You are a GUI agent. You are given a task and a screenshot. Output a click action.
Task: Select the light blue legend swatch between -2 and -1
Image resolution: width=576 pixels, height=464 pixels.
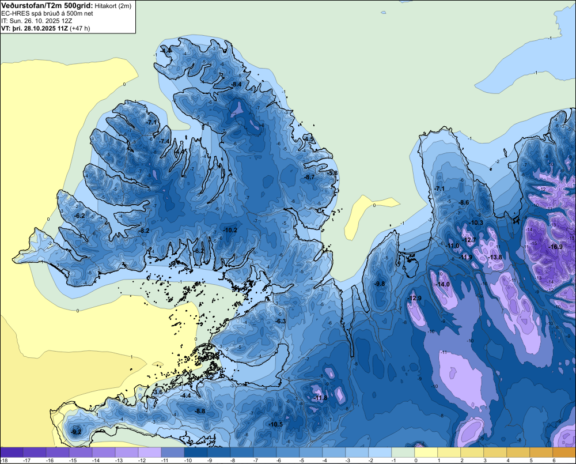click(x=380, y=452)
